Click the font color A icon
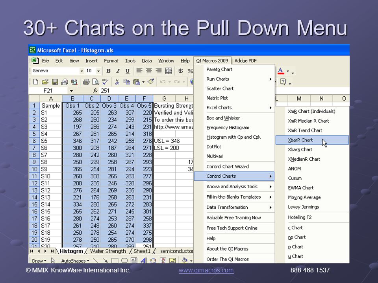Screen dimensions: 378x283 (280, 71)
